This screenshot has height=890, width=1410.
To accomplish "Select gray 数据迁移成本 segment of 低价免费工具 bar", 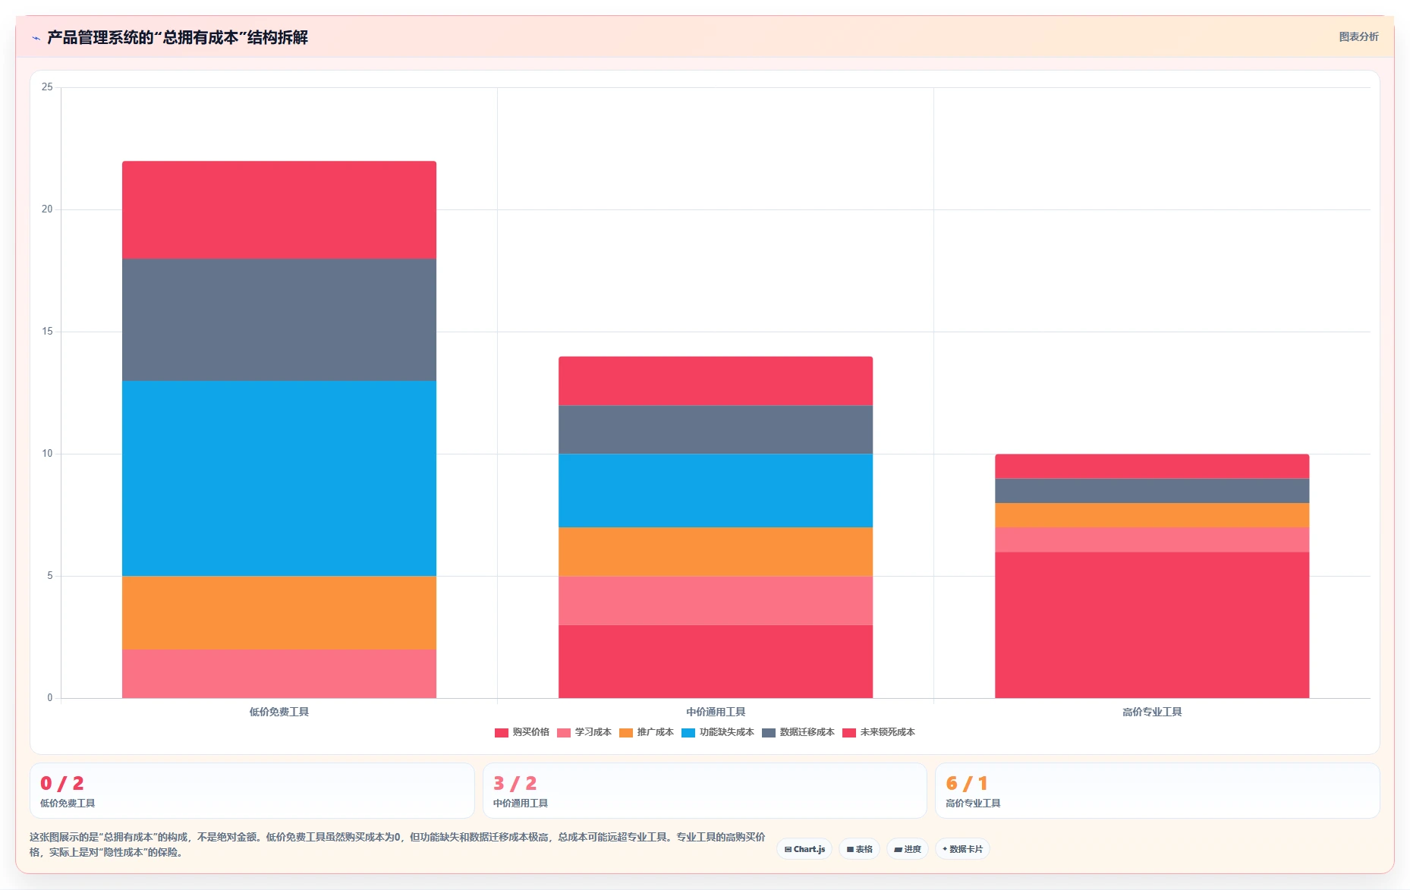I will tap(279, 319).
